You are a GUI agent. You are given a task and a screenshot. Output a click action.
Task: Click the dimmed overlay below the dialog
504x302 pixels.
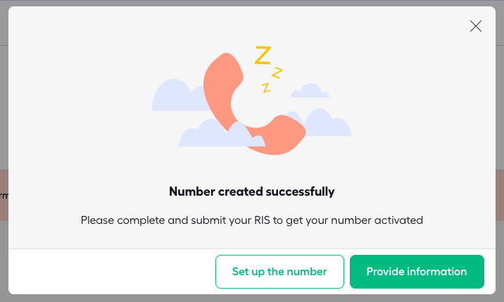coord(252,298)
